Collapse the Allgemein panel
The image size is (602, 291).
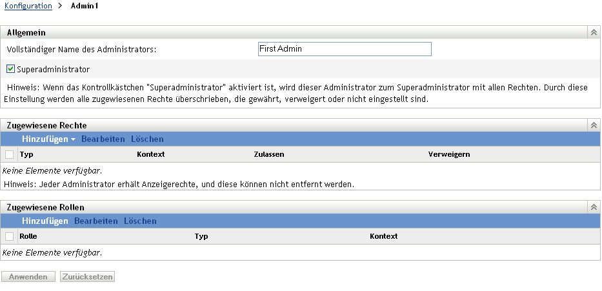592,32
